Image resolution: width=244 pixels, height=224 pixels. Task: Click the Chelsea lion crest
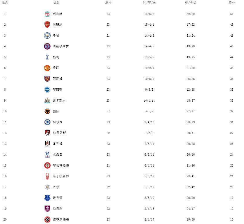(47, 122)
